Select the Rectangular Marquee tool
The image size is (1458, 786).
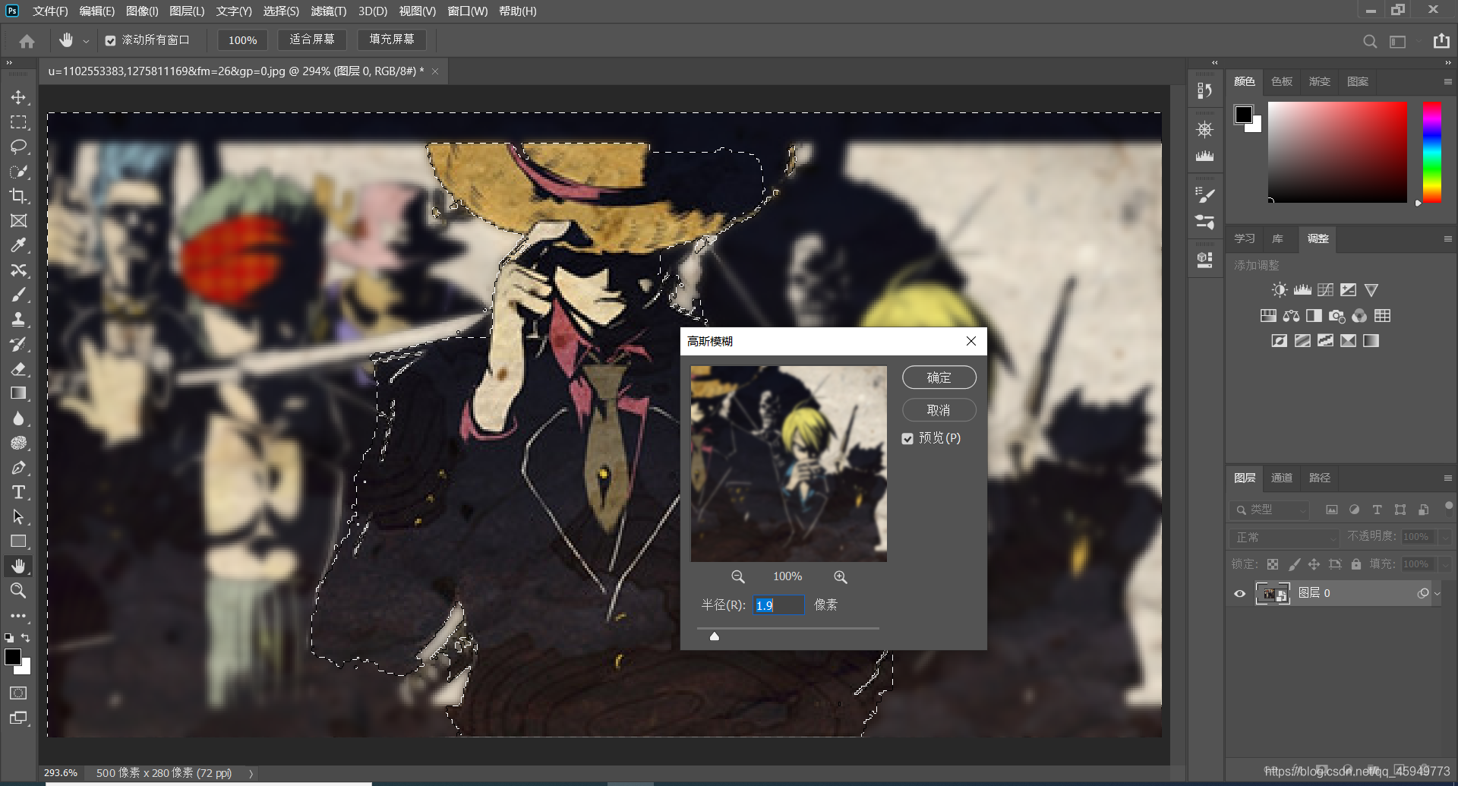pyautogui.click(x=18, y=122)
